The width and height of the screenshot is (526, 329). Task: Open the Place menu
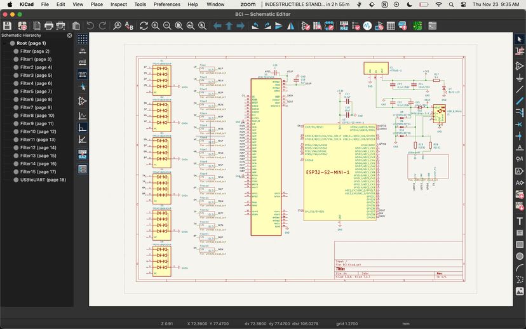(x=97, y=4)
